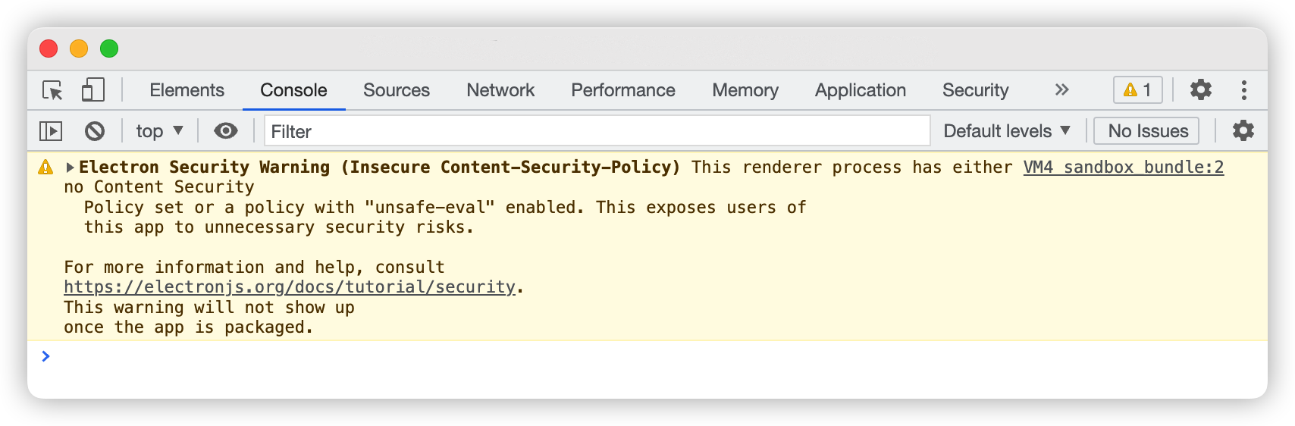This screenshot has height=426, width=1295.
Task: Open the Default levels dropdown
Action: pyautogui.click(x=1007, y=131)
